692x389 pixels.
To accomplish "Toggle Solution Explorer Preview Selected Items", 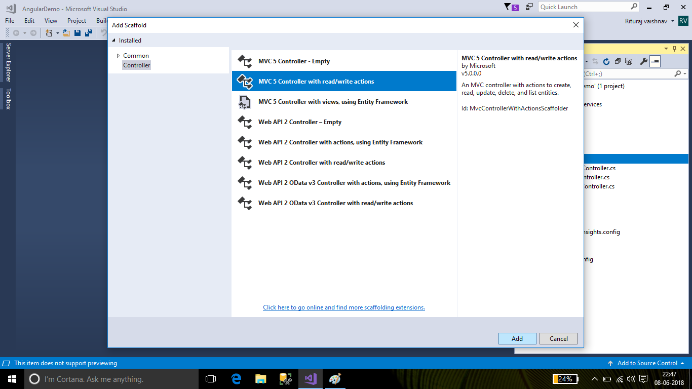I will (x=655, y=61).
